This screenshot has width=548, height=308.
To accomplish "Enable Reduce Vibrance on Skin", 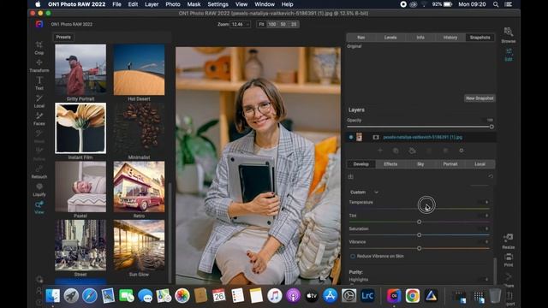I will click(x=353, y=256).
